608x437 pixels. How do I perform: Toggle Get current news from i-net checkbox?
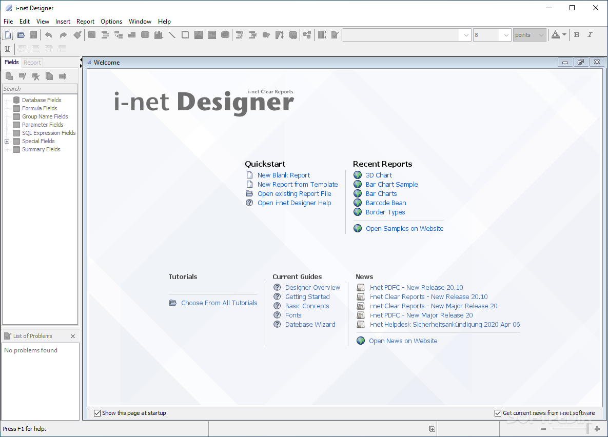[x=498, y=413]
